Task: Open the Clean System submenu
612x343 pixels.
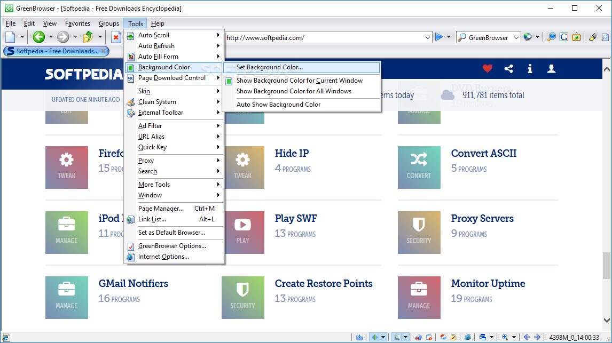Action: tap(174, 102)
